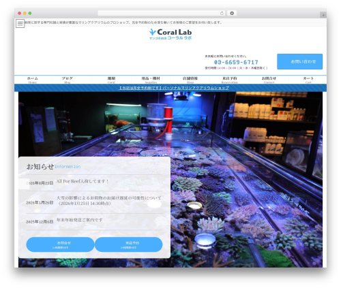Click the browser address bar

pyautogui.click(x=162, y=14)
